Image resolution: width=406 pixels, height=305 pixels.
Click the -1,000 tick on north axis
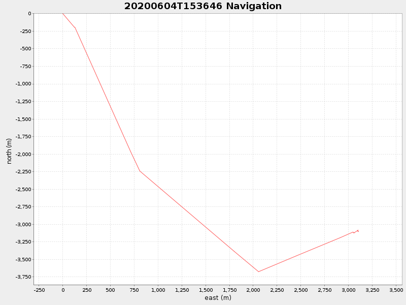23,84
